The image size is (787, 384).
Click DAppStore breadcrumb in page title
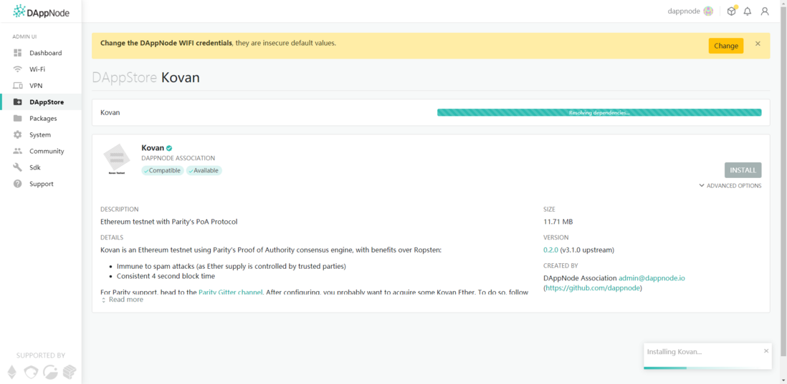pyautogui.click(x=125, y=78)
